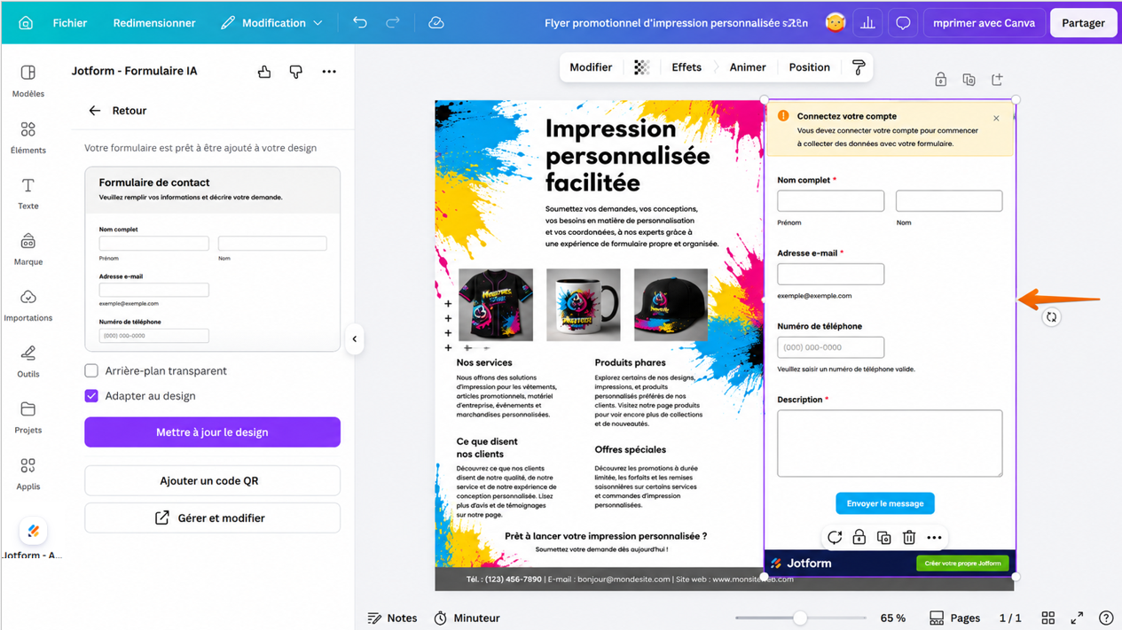Click Modifier in the floating toolbar
The width and height of the screenshot is (1122, 630).
click(x=591, y=67)
